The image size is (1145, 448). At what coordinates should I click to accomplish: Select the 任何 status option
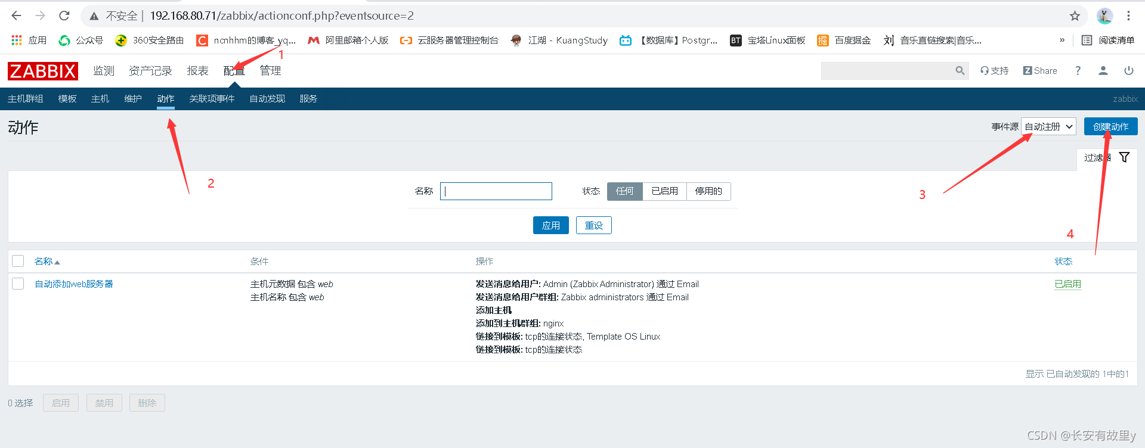tap(624, 191)
